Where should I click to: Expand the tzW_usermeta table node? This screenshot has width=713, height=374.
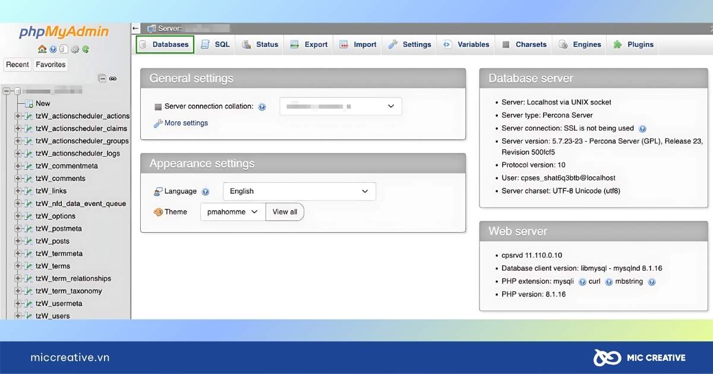pos(18,303)
